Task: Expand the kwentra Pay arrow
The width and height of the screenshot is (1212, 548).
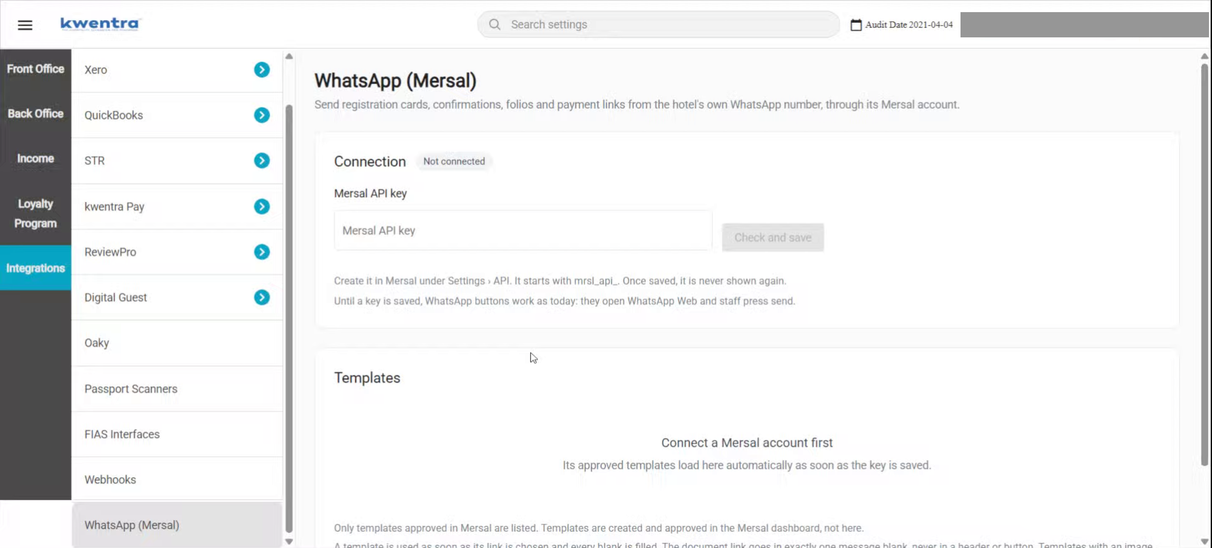Action: point(262,207)
